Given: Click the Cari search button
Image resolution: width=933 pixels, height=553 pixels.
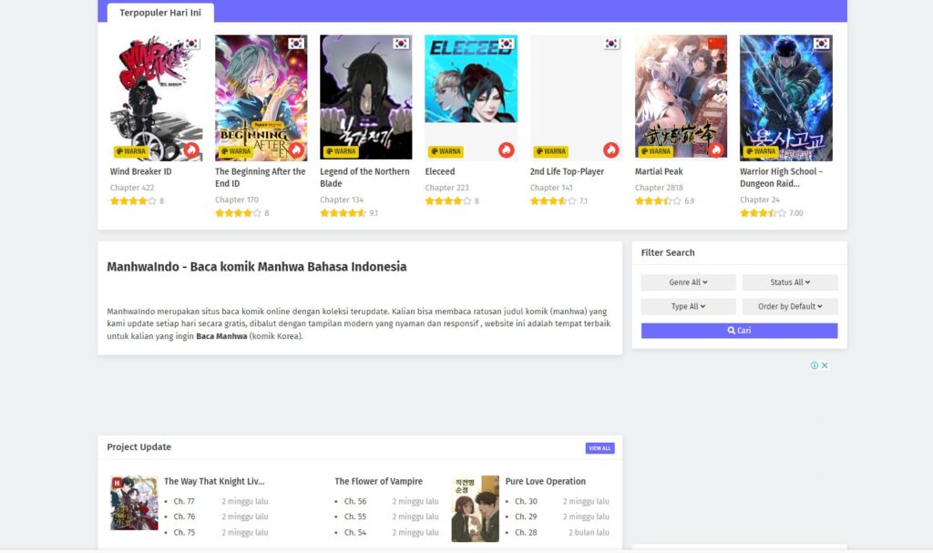Looking at the screenshot, I should click(739, 331).
